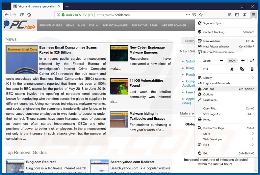The width and height of the screenshot is (260, 175).
Task: Select Restore Previous Session
Action: 226,52
